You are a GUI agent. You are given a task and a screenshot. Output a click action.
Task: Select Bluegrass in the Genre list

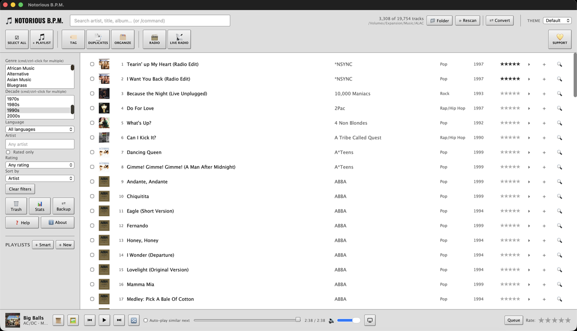click(38, 85)
